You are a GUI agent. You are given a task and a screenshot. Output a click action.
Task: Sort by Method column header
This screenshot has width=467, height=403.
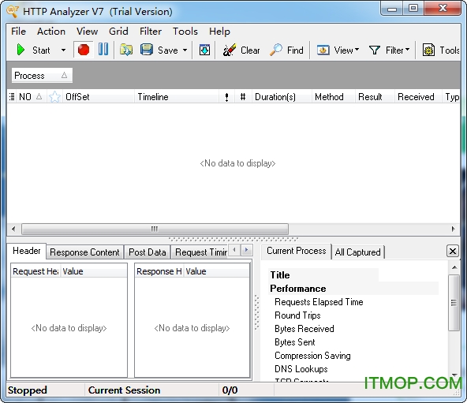tap(333, 97)
